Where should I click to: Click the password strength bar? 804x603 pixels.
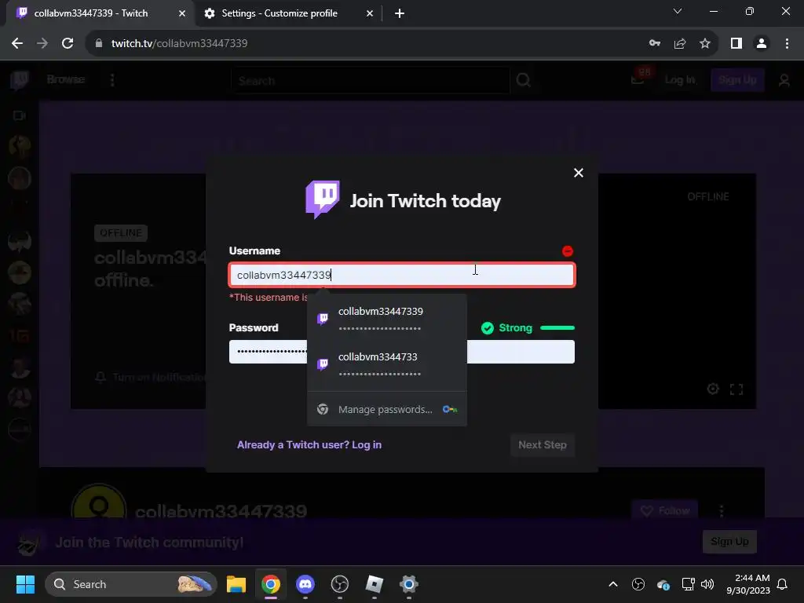pos(557,327)
